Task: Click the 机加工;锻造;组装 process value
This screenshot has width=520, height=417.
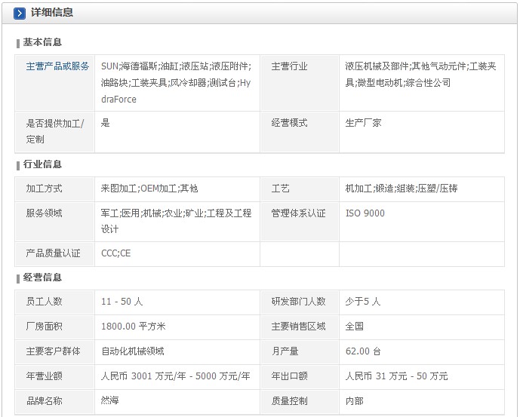Action: [402, 189]
